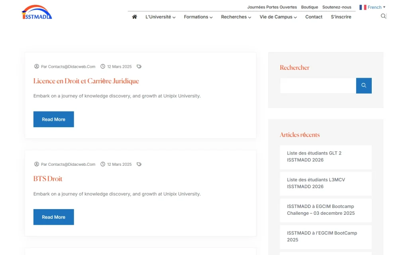Screen dimensions: 408x255
Task: Open the header search magnifier icon
Action: coord(383,16)
